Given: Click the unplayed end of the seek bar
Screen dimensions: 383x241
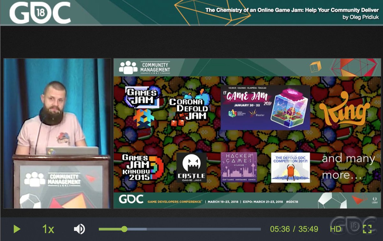Looking at the screenshot, I should tap(204, 229).
